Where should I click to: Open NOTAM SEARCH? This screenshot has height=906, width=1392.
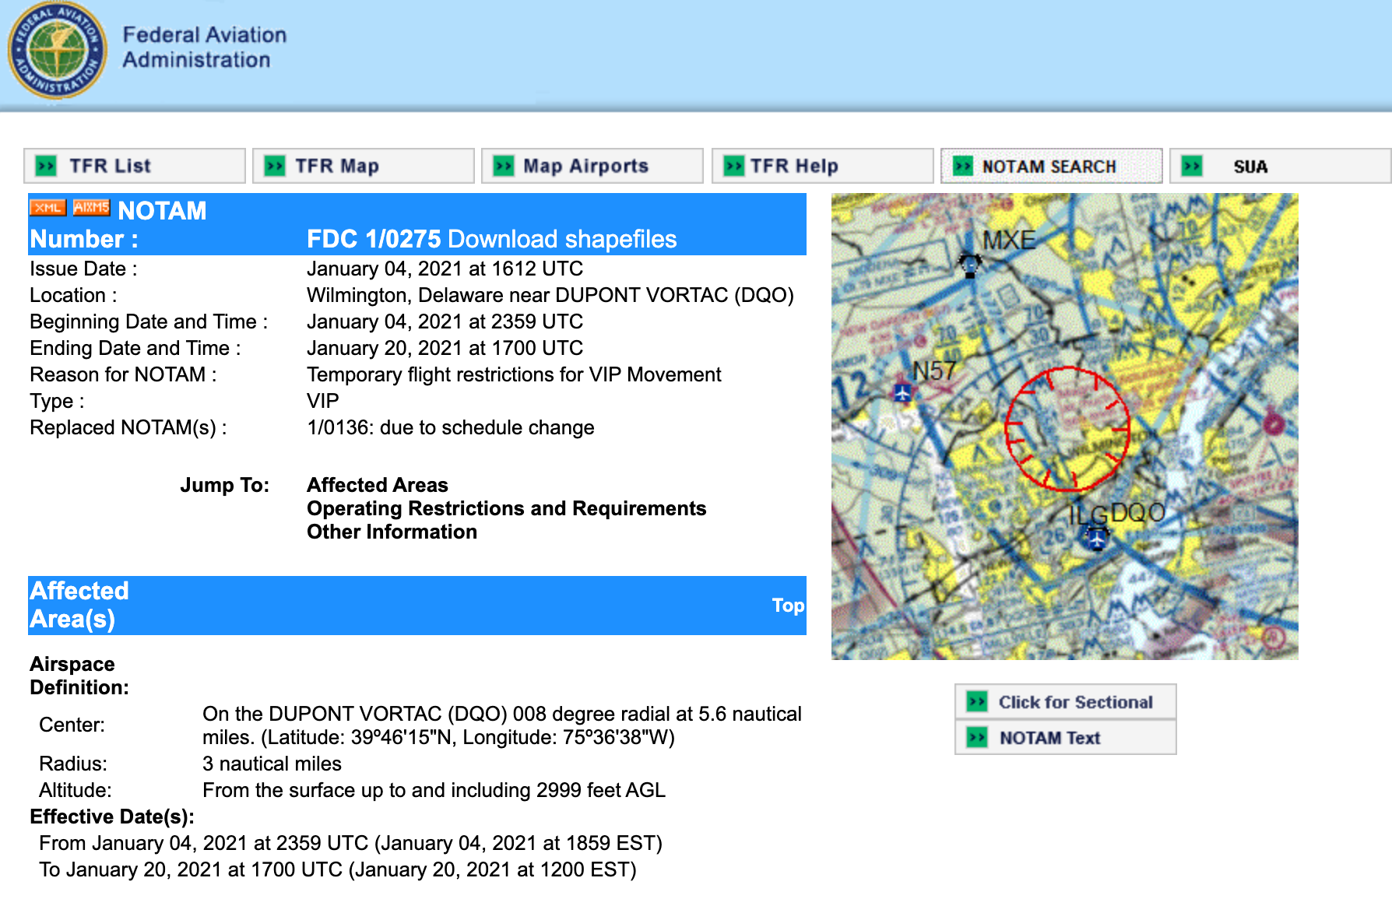coord(1052,166)
